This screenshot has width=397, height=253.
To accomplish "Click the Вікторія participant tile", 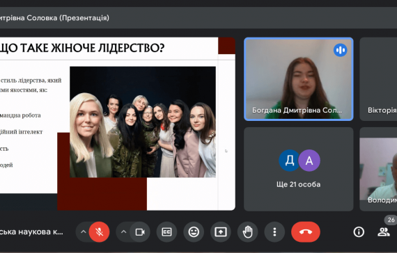I will click(x=378, y=79).
